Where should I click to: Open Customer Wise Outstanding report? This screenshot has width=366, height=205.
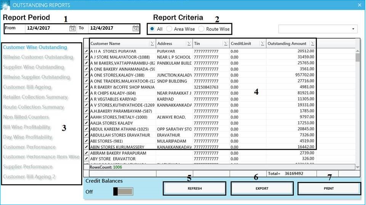[35, 47]
